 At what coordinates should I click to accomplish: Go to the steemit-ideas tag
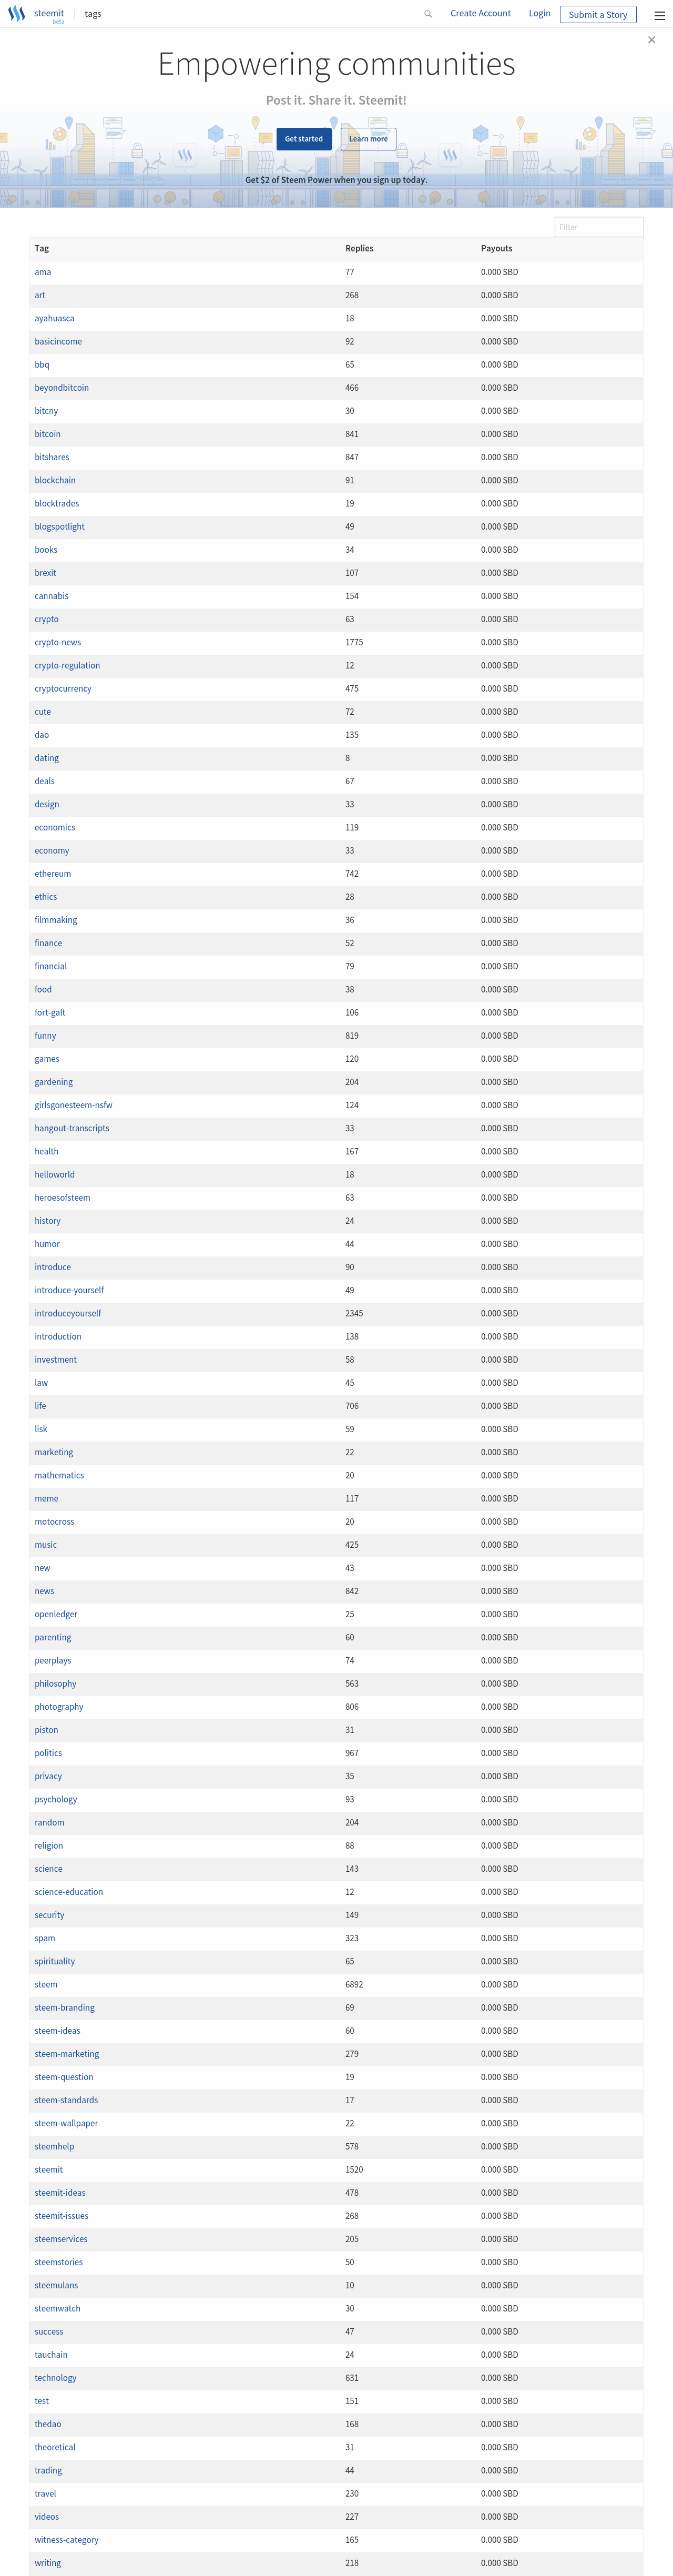[60, 2193]
